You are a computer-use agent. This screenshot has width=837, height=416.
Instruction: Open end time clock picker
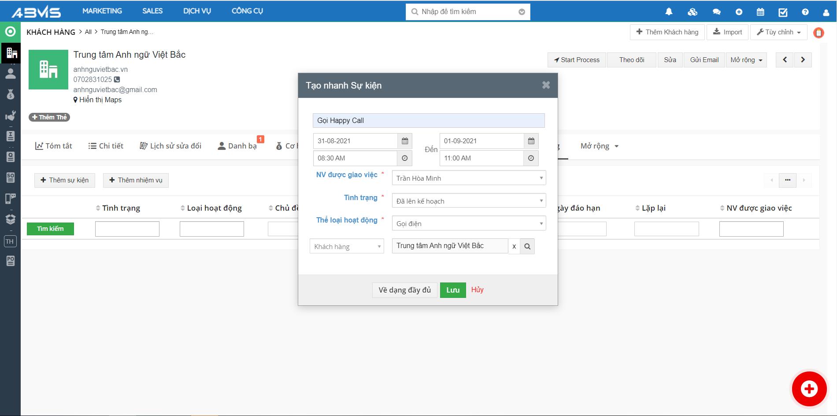(531, 158)
